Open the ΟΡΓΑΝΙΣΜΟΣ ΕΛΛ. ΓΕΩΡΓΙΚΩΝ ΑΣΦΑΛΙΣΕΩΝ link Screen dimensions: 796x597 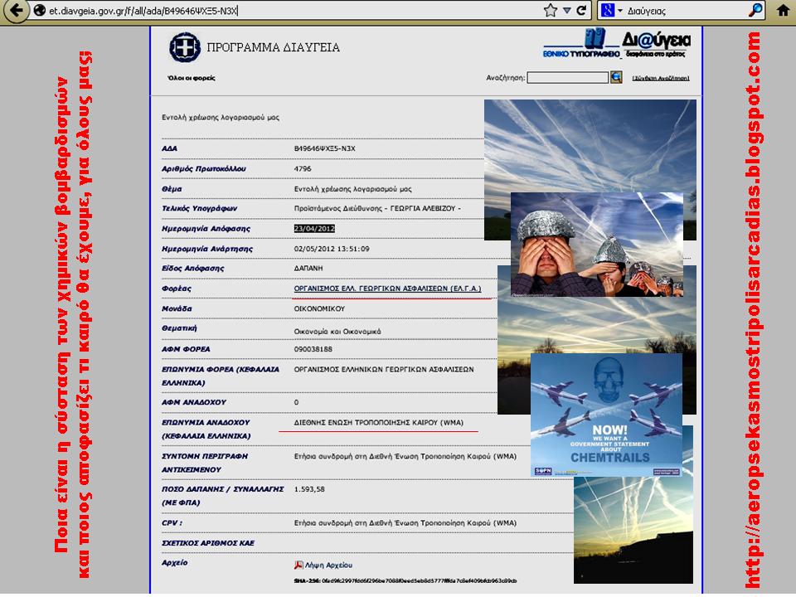click(x=387, y=289)
